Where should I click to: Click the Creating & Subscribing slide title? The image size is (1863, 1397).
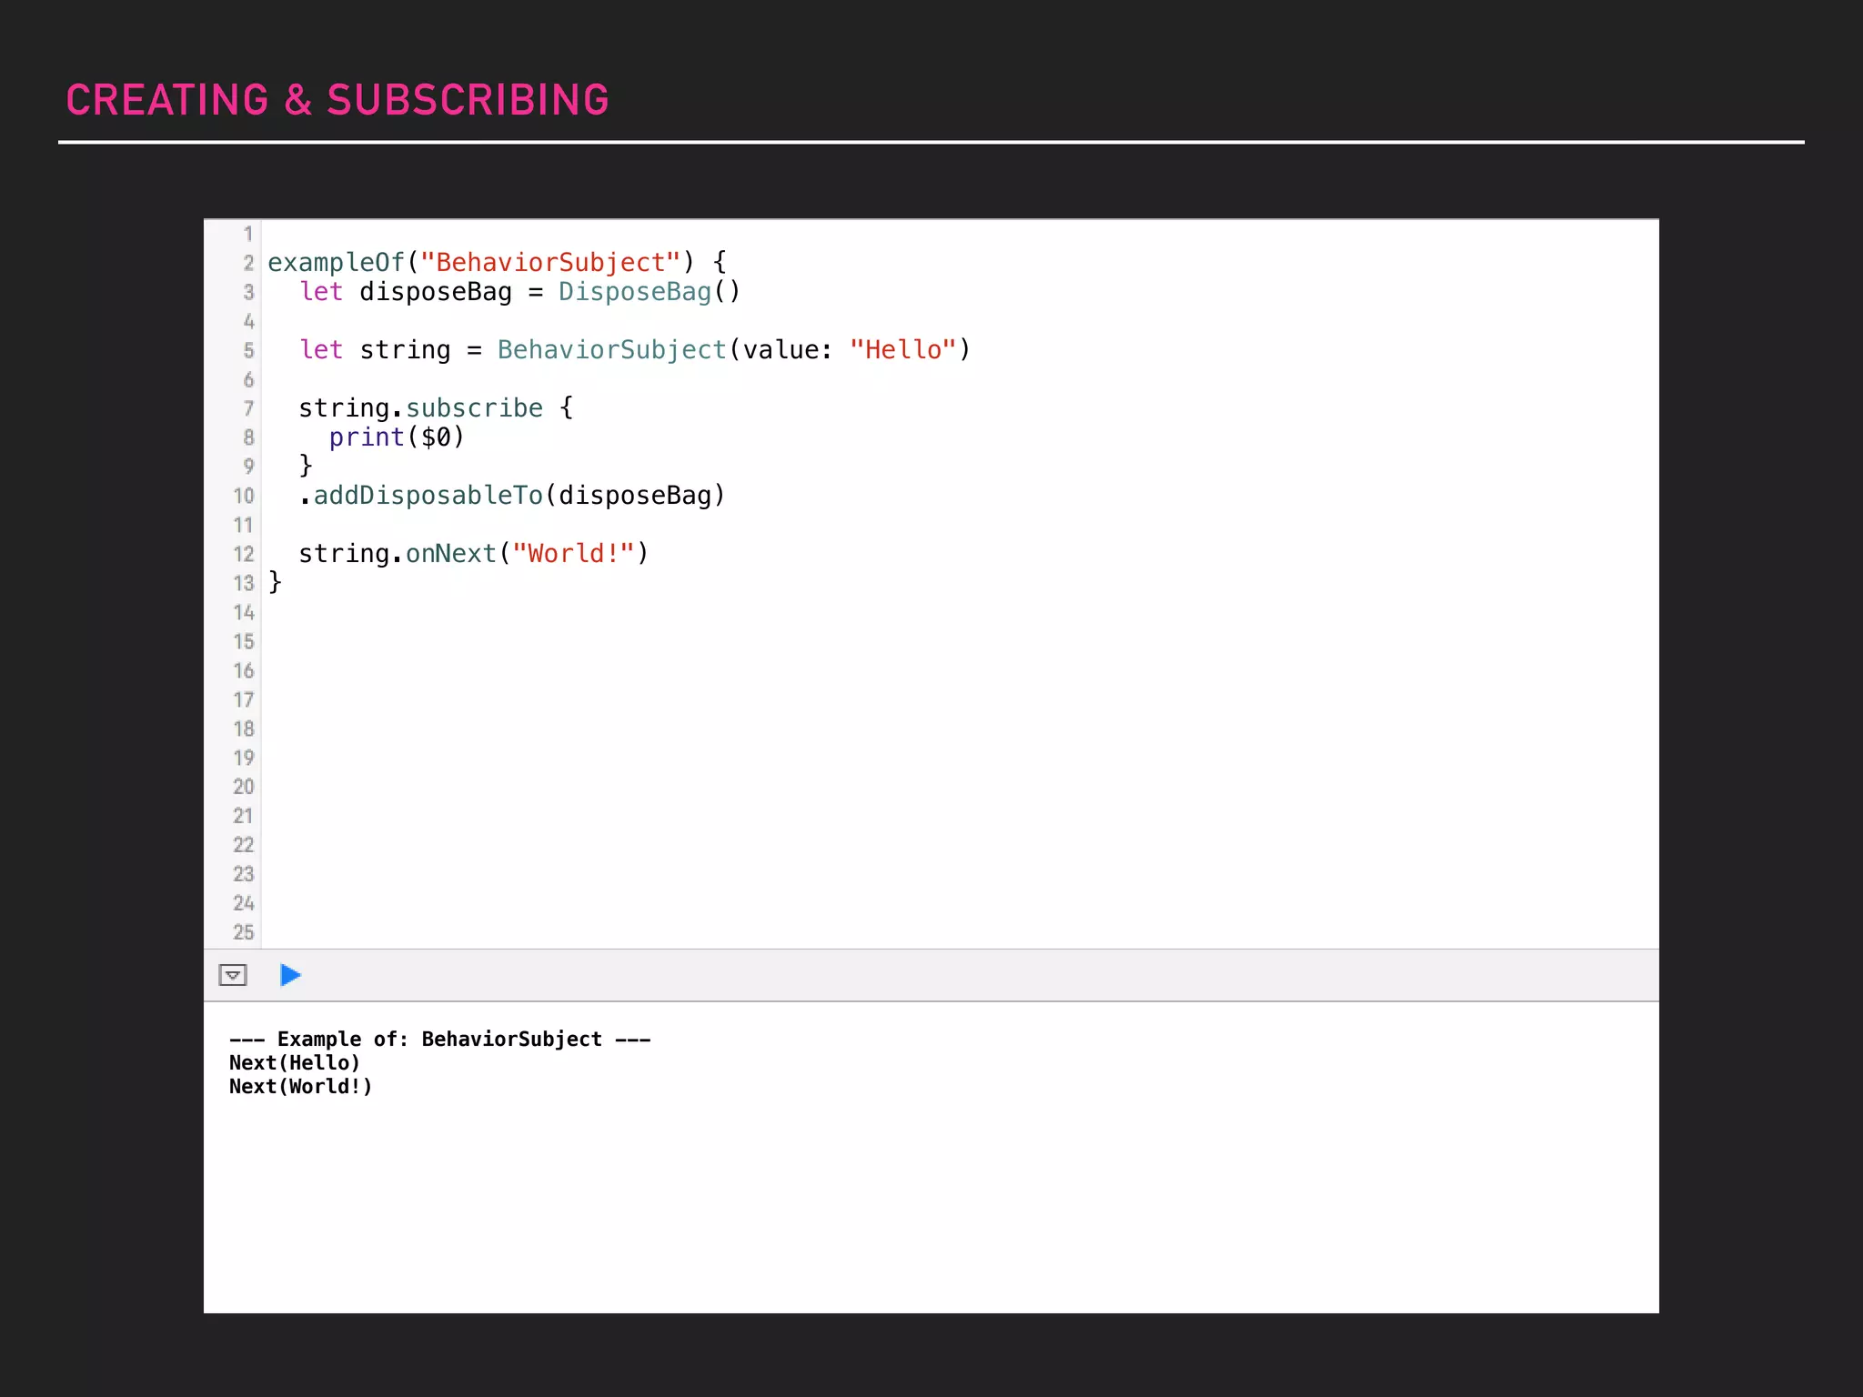coord(337,100)
